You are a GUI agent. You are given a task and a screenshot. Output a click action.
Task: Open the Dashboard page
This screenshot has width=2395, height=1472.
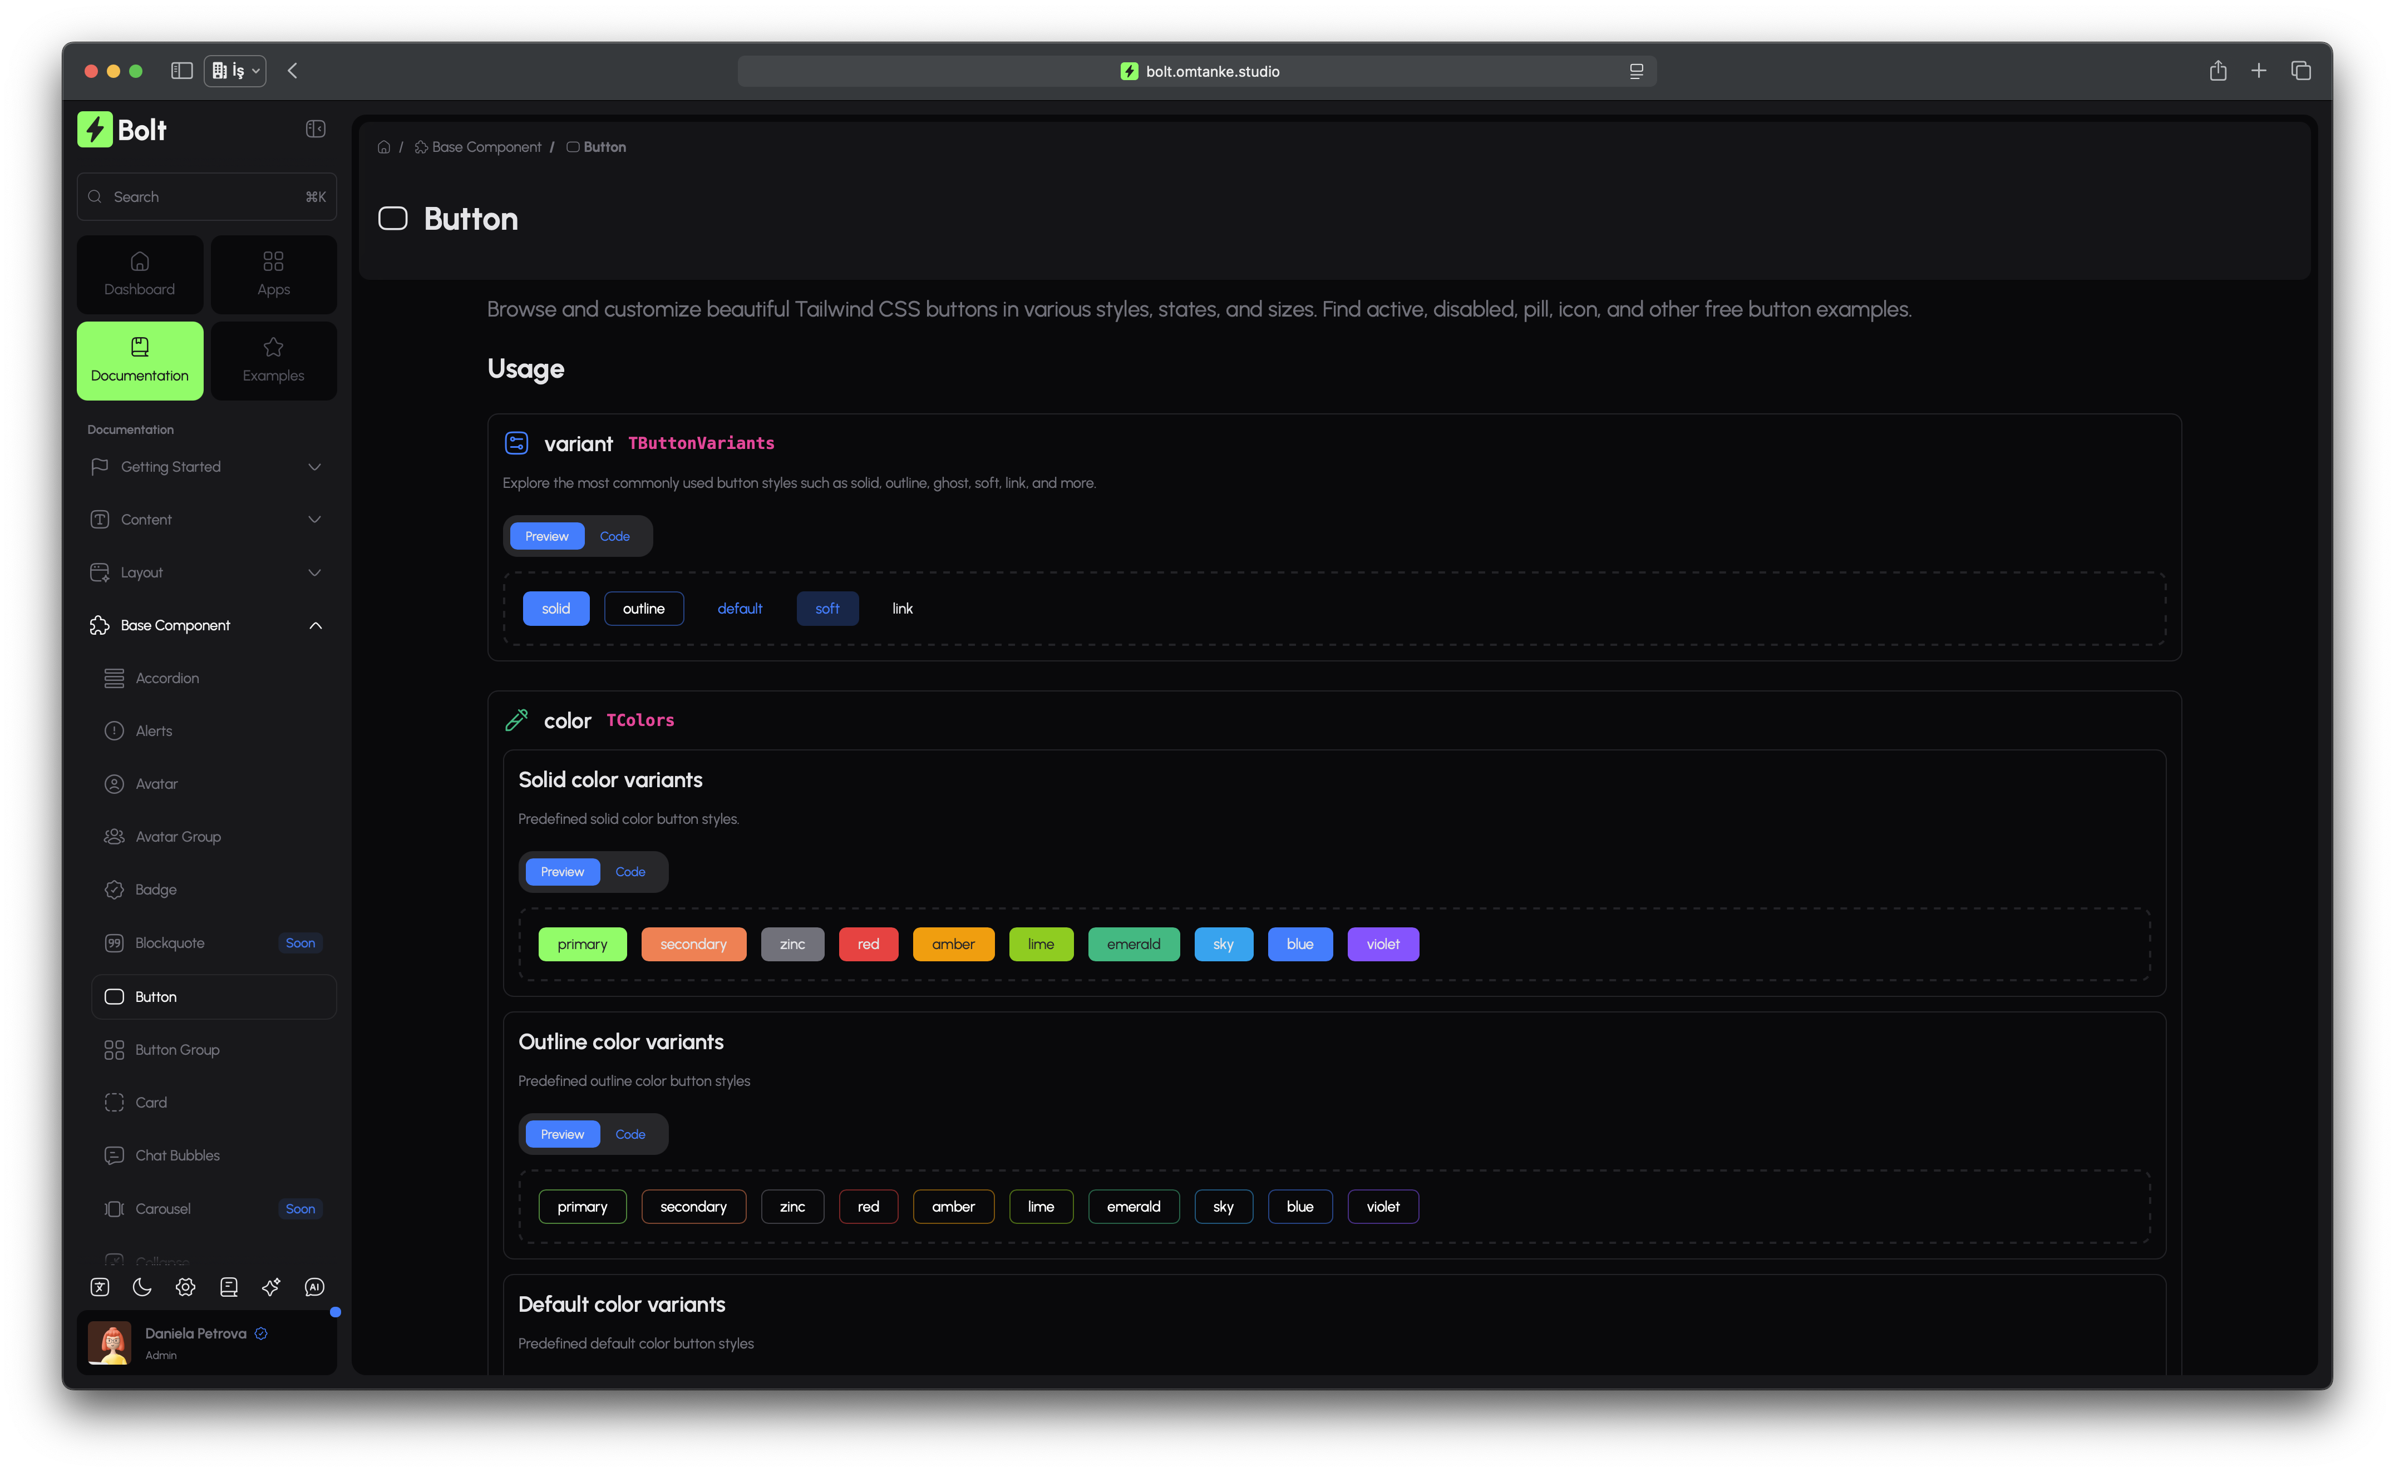(x=139, y=274)
